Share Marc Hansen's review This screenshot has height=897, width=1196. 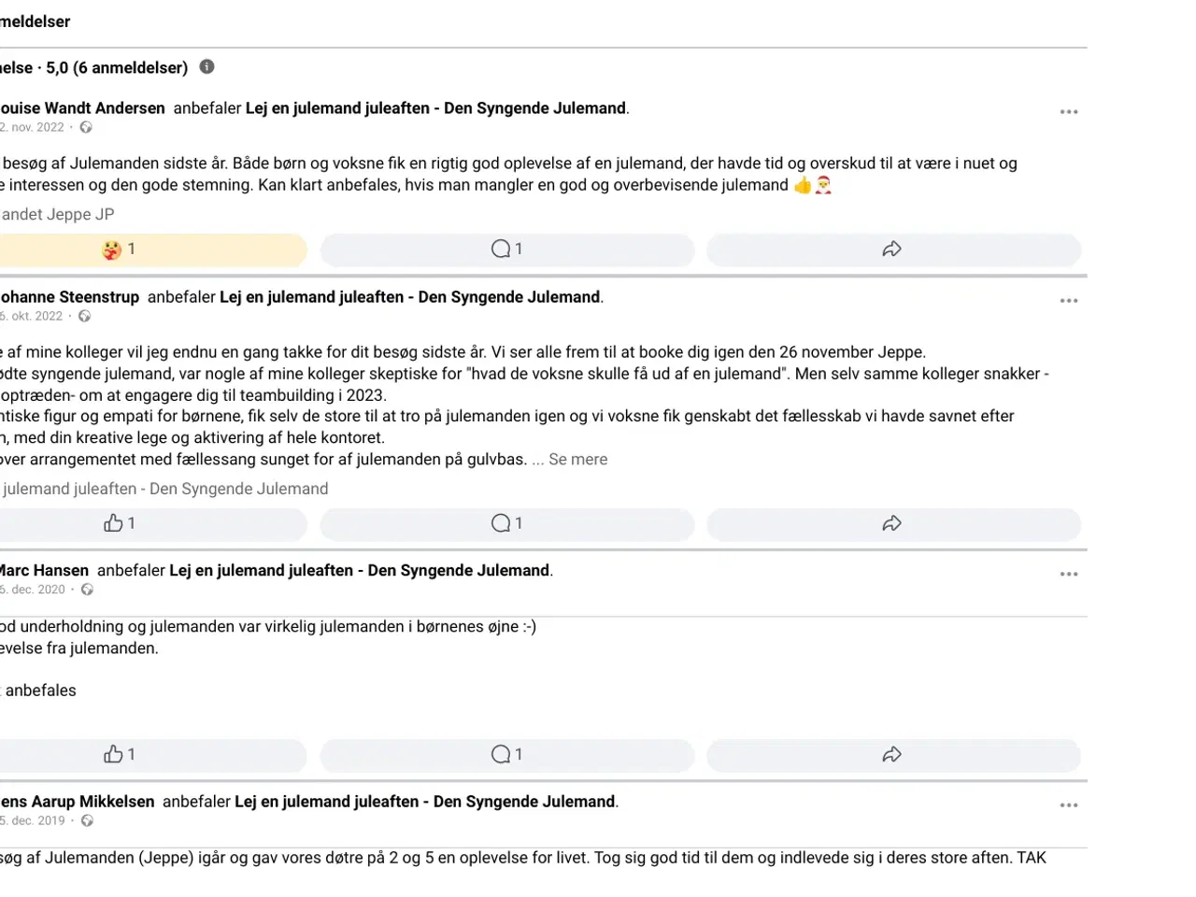(x=892, y=754)
